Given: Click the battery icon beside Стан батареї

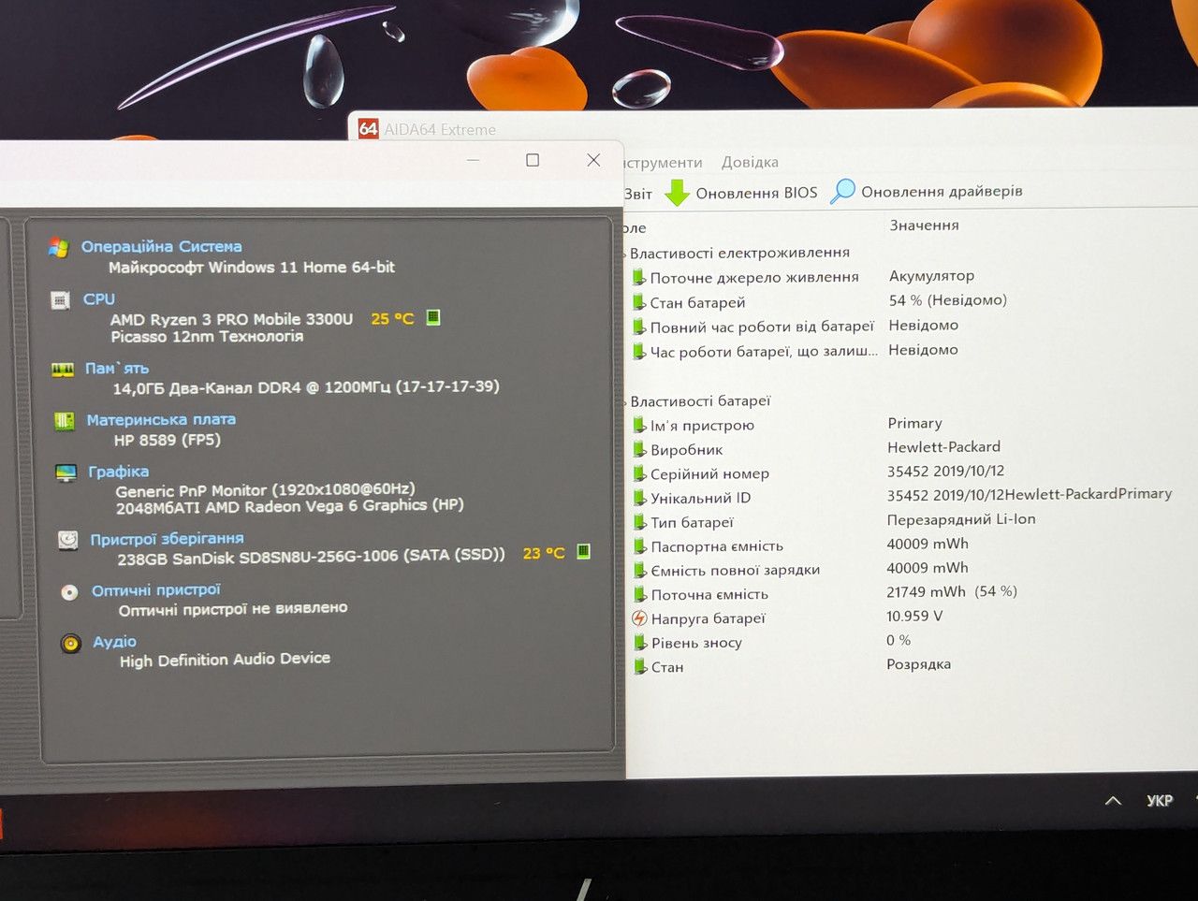Looking at the screenshot, I should tap(638, 302).
